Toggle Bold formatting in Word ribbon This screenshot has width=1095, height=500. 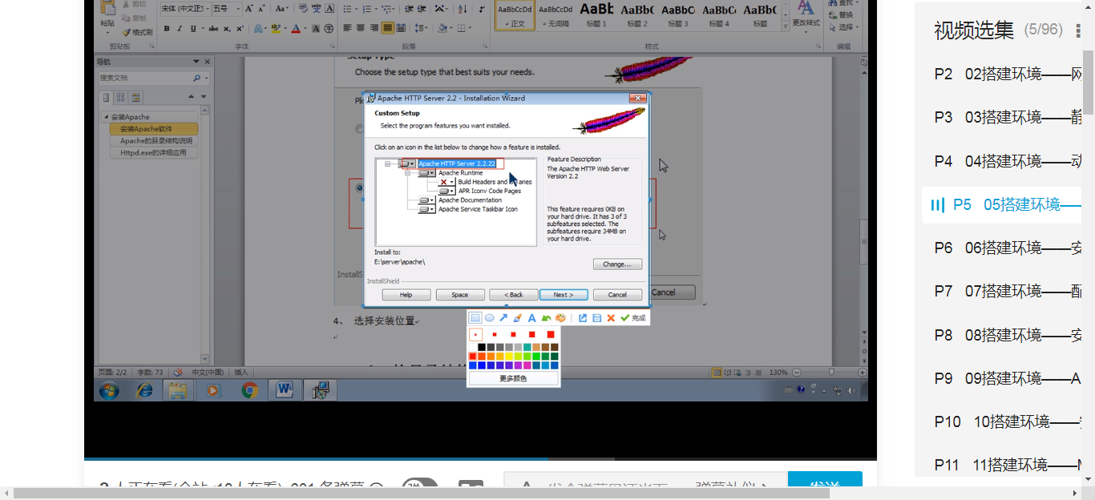click(167, 29)
